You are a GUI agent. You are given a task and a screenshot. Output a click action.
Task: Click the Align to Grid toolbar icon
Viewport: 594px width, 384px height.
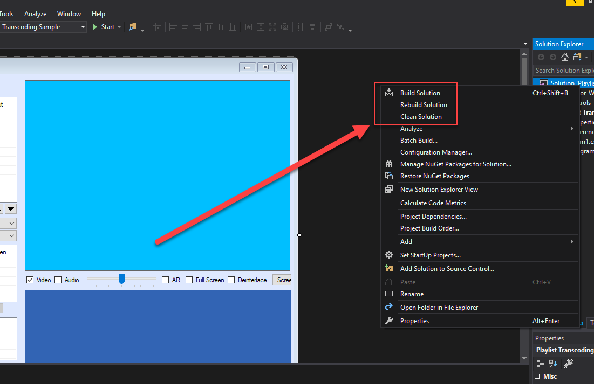pyautogui.click(x=157, y=27)
